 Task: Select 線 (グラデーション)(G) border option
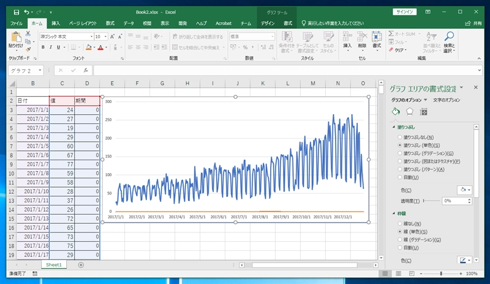pos(400,240)
